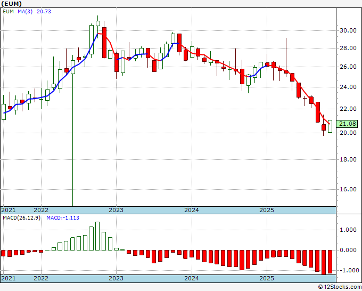Click the 21.08 current price tag

[x=347, y=124]
